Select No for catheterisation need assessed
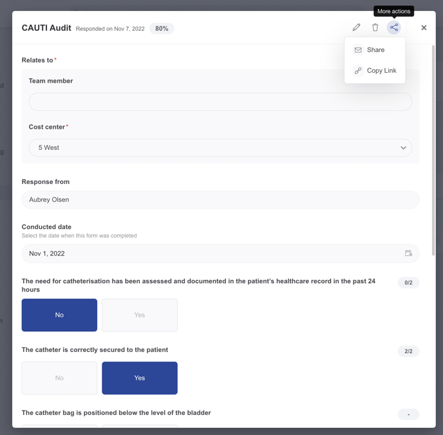 (x=59, y=315)
